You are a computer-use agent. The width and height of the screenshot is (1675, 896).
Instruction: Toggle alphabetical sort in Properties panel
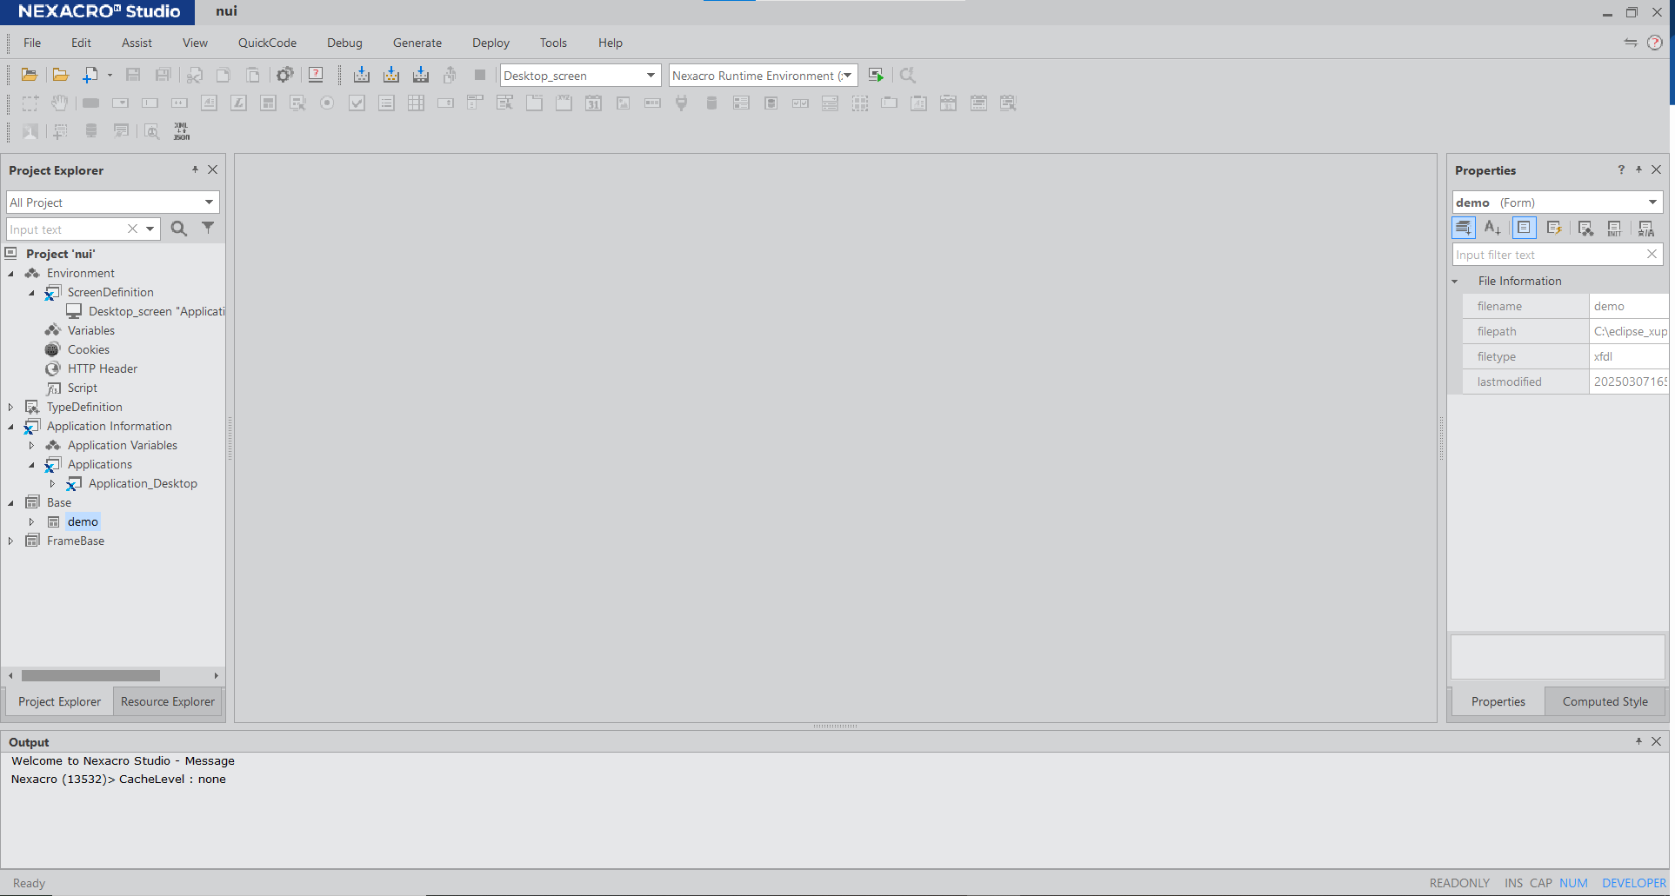point(1492,229)
